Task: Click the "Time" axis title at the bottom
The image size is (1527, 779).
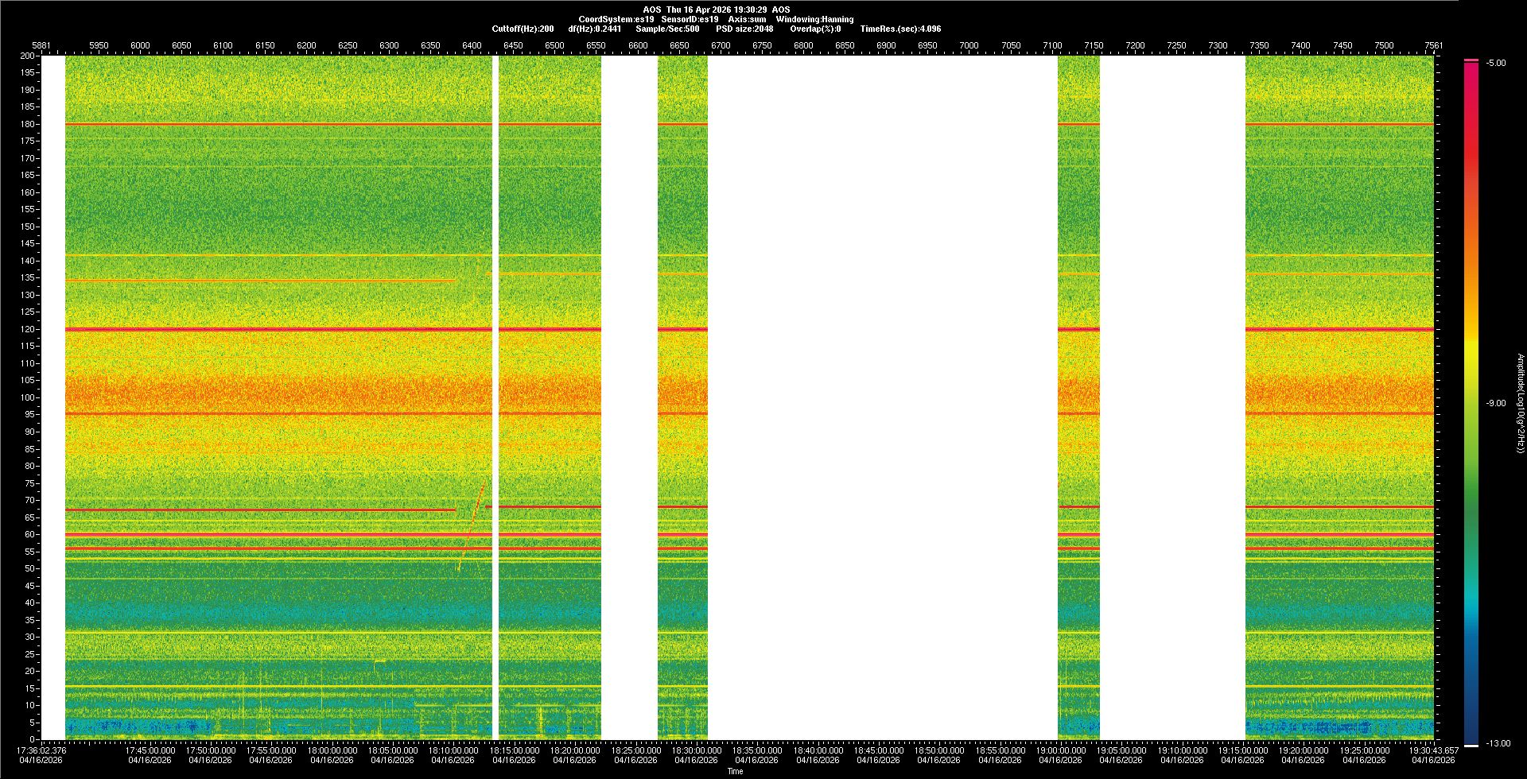Action: point(735,771)
